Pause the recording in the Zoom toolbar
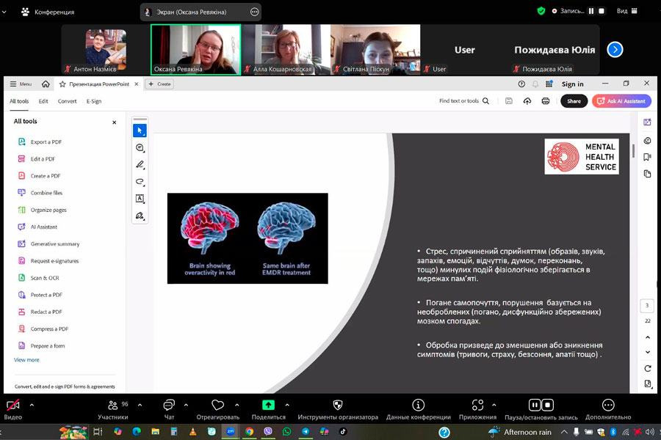This screenshot has height=440, width=661. [x=535, y=405]
